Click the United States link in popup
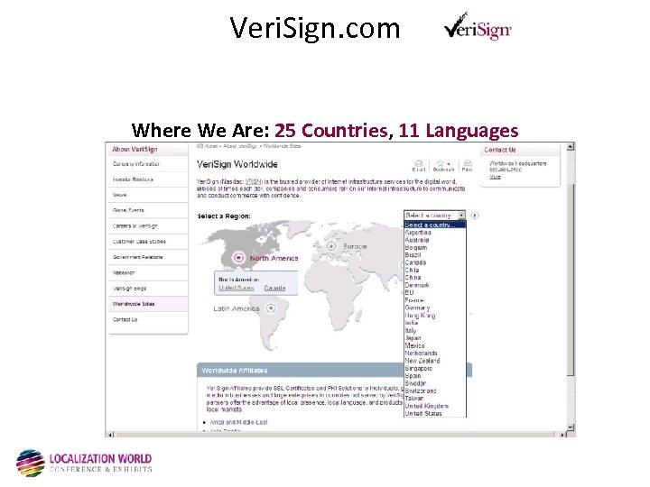 tap(237, 288)
